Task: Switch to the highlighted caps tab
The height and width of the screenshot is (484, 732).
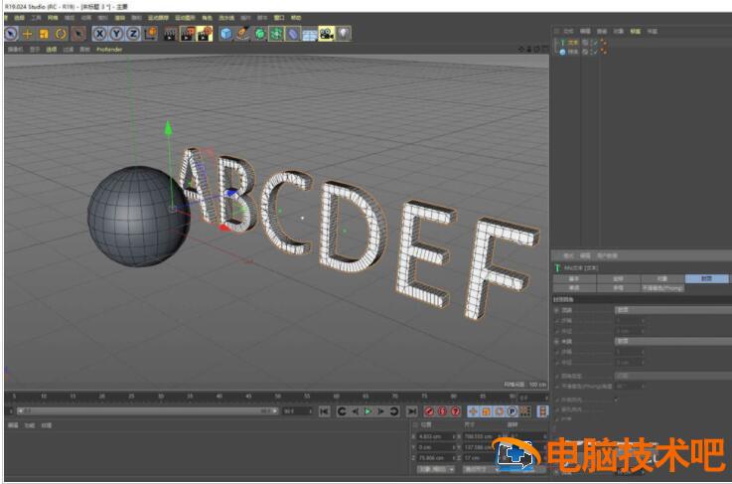Action: pos(707,278)
